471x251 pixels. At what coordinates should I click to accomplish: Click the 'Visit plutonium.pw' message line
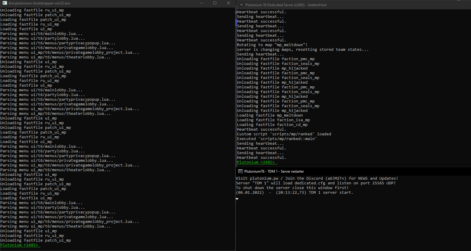[x=317, y=178]
